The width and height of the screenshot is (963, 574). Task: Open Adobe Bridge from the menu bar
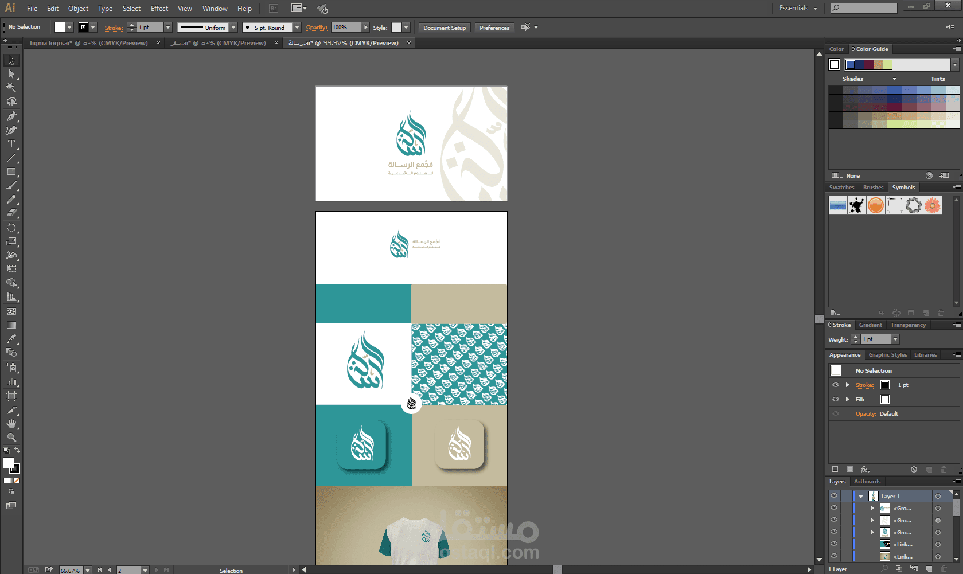[274, 9]
